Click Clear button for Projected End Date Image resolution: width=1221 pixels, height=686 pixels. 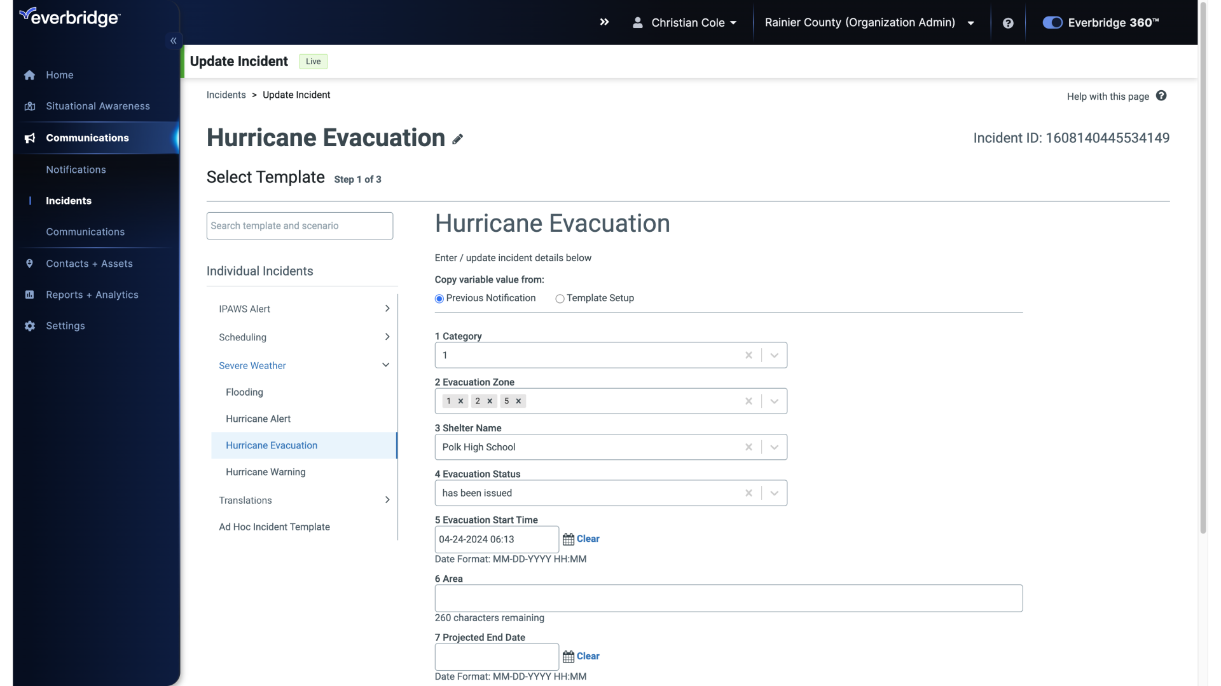click(588, 656)
